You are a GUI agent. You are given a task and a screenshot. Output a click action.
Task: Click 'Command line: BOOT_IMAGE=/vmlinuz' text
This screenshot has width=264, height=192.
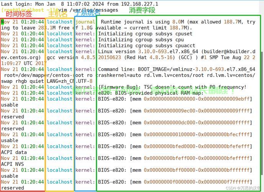tap(145, 69)
